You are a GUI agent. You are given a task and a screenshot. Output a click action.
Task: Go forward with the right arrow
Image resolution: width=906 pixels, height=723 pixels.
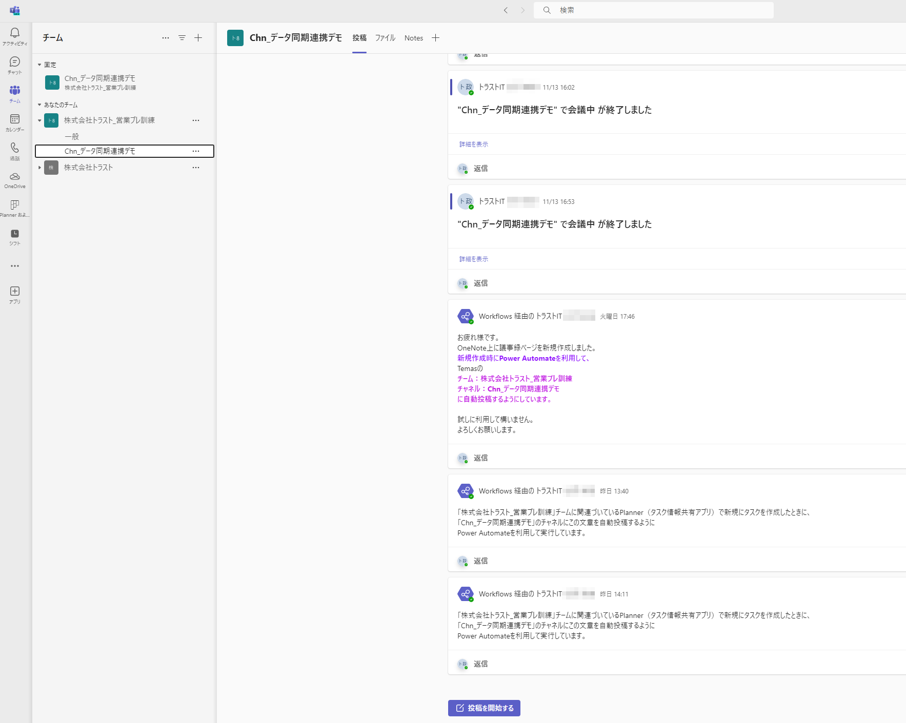[x=522, y=10]
